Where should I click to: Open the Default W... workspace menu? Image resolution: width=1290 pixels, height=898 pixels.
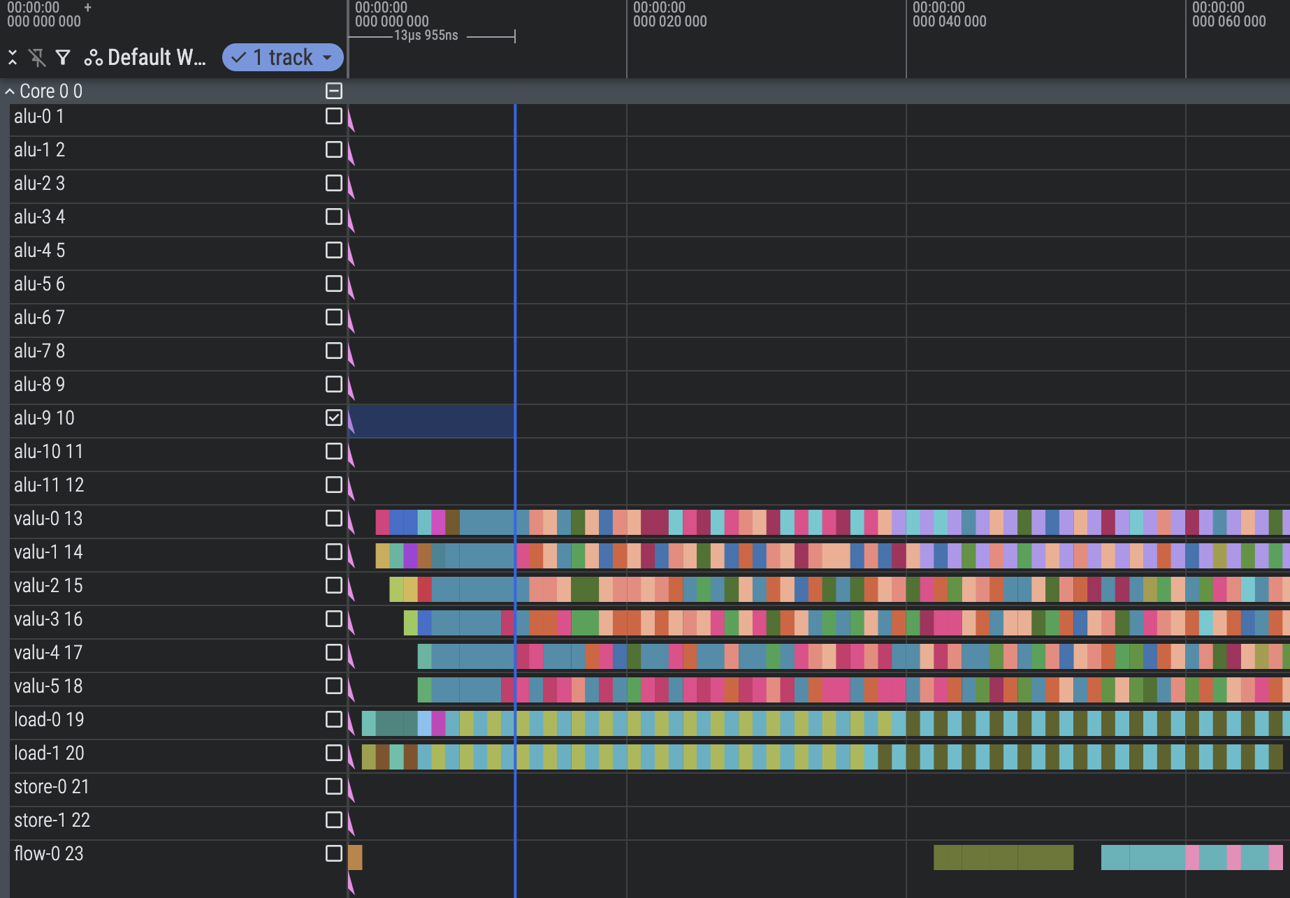click(x=157, y=57)
